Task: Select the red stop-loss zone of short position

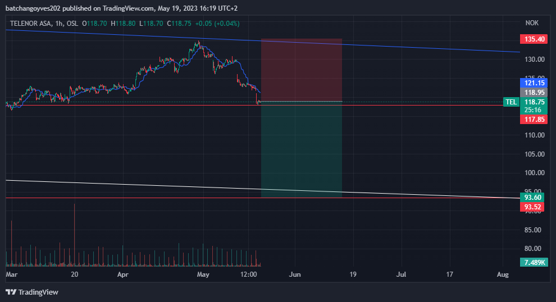Action: click(302, 70)
